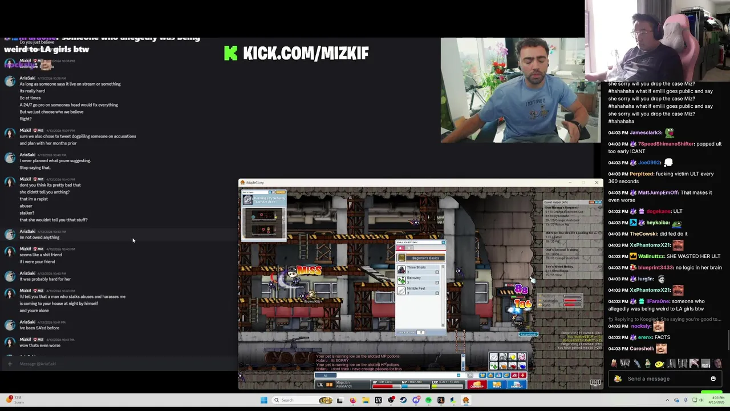Open File Explorer from the taskbar

click(x=366, y=400)
